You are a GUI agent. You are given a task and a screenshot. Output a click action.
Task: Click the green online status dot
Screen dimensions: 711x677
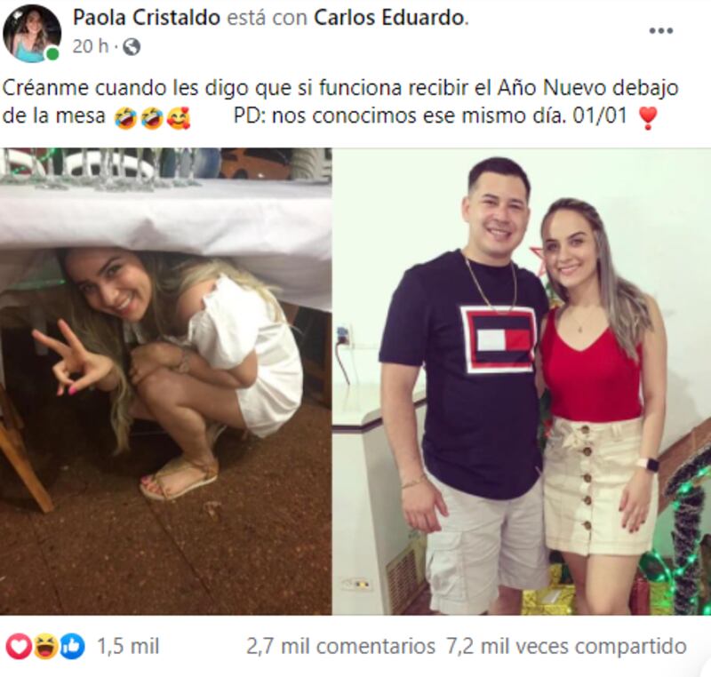click(52, 54)
